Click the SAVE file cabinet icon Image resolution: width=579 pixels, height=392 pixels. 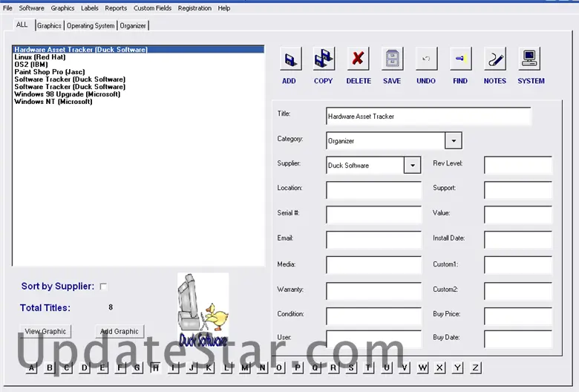click(393, 59)
